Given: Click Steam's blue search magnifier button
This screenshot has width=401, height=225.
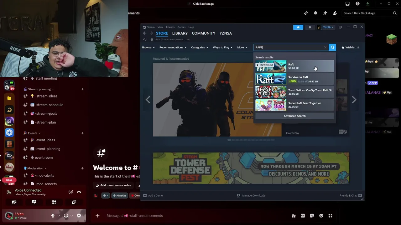Looking at the screenshot, I should (332, 47).
